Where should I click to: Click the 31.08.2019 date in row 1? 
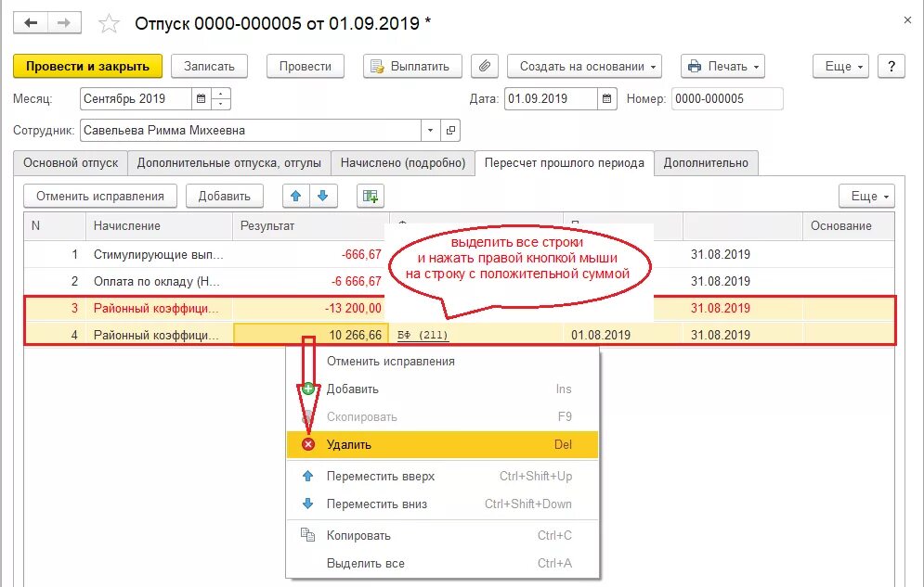[x=720, y=255]
